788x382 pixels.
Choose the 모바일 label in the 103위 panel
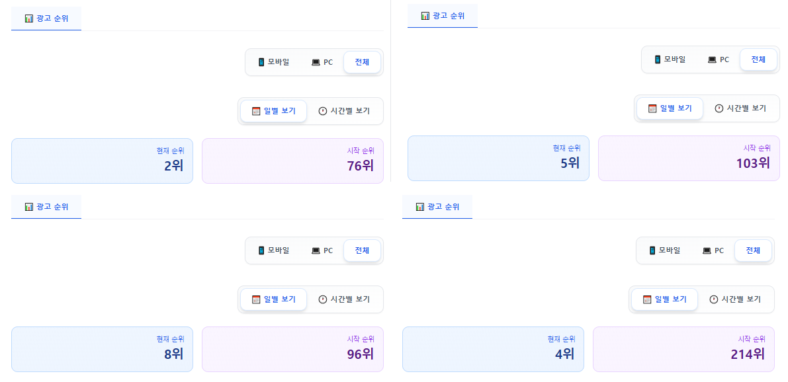click(x=675, y=59)
